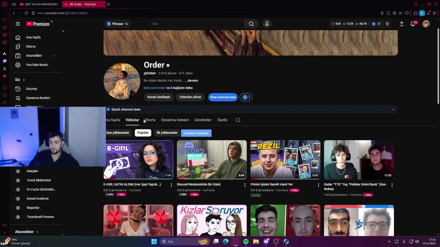Expand the Abonelikler section at sidebar bottom

pyautogui.click(x=37, y=232)
